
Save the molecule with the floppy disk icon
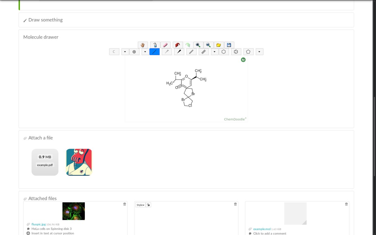(x=229, y=45)
